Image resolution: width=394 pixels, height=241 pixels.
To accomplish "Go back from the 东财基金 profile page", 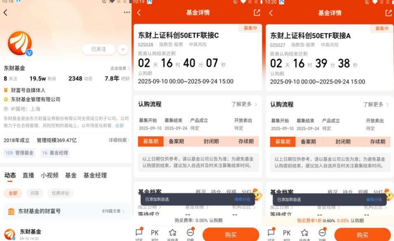I will pos(5,12).
